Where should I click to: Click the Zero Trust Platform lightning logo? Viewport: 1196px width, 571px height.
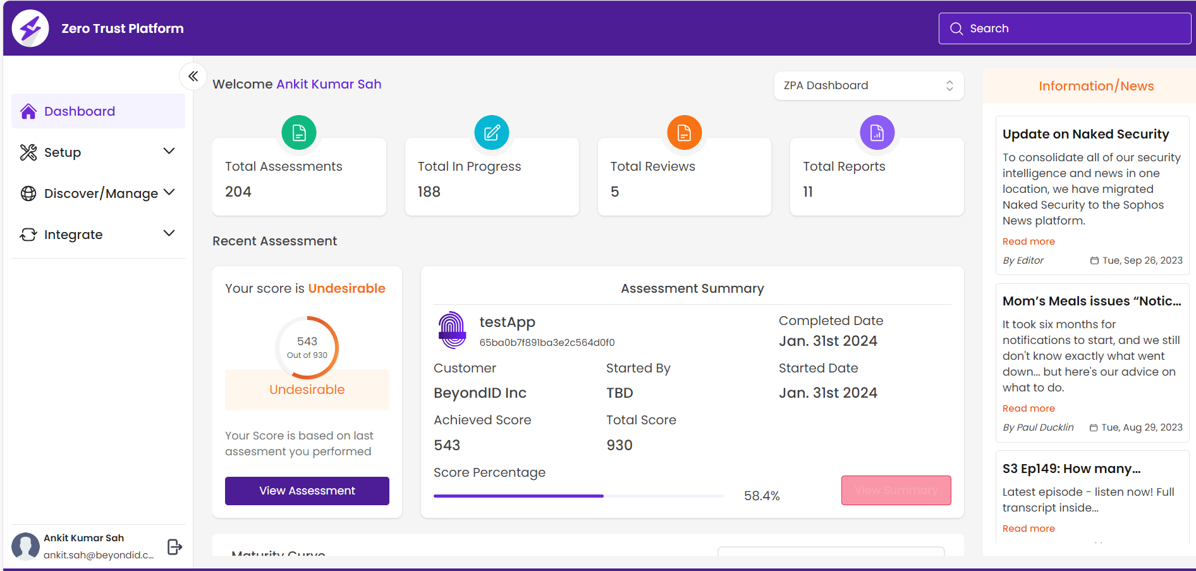[x=30, y=28]
